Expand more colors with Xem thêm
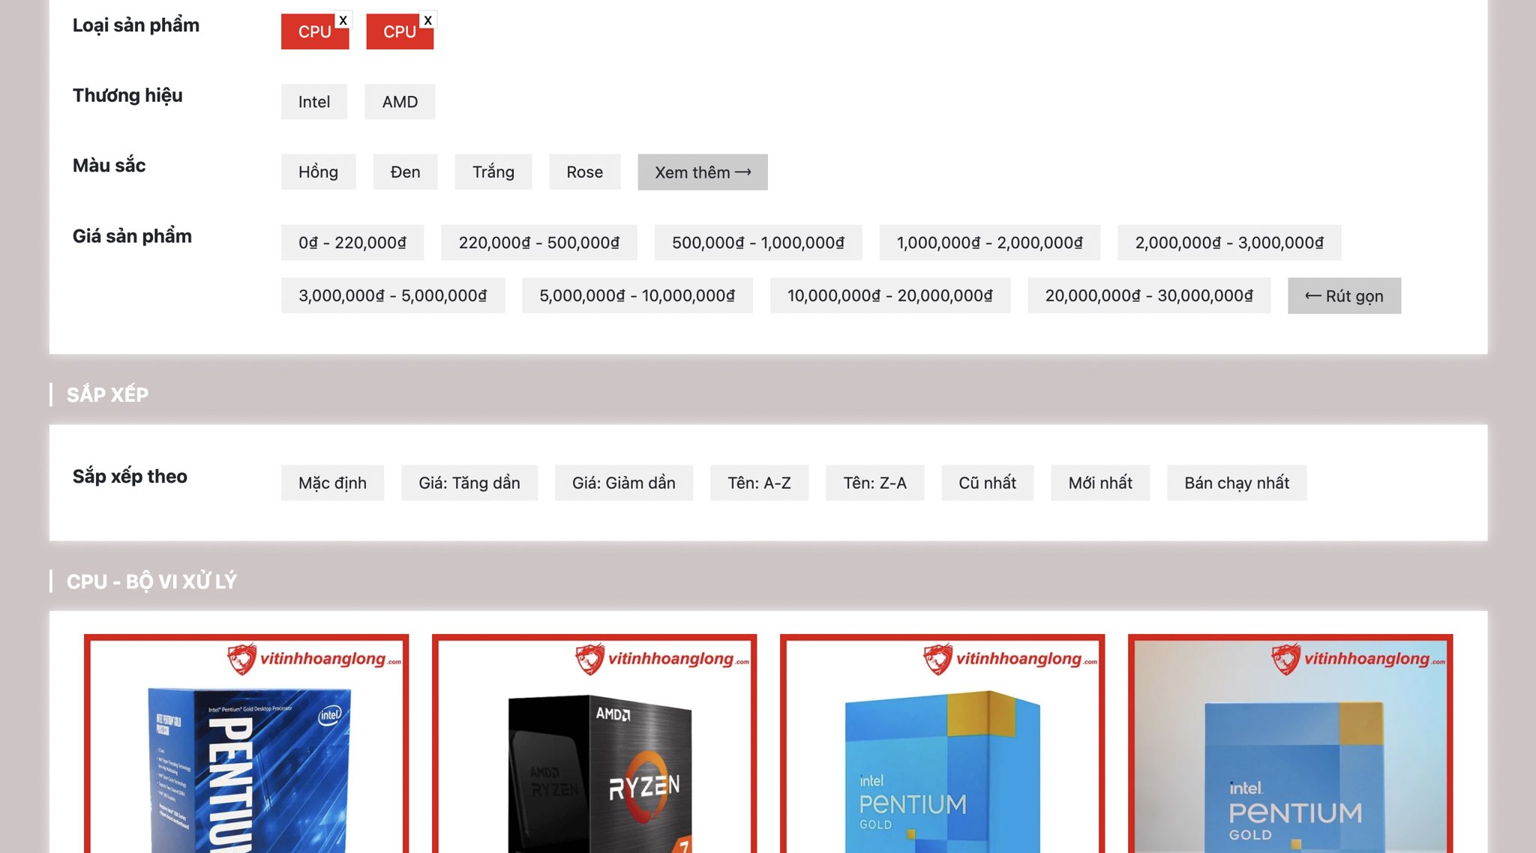The image size is (1536, 853). (x=703, y=172)
